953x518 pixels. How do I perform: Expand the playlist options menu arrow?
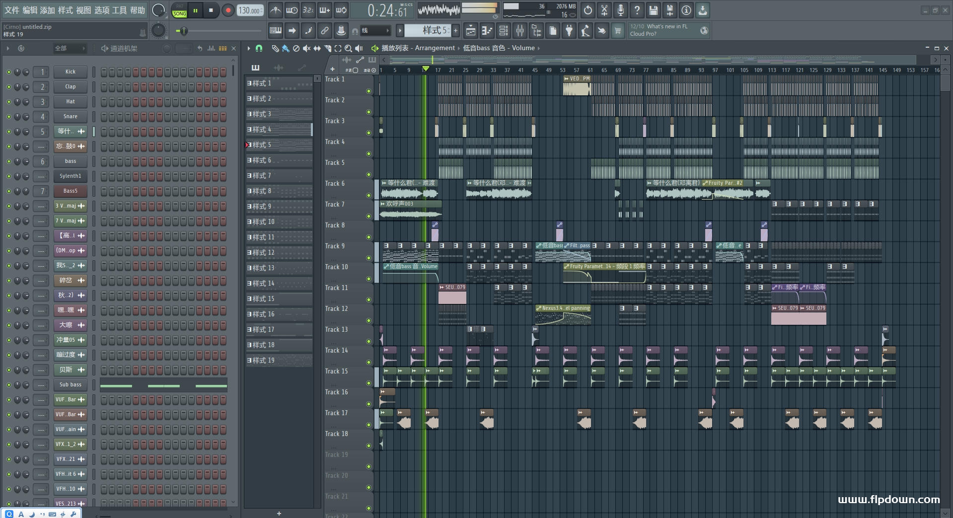point(248,48)
